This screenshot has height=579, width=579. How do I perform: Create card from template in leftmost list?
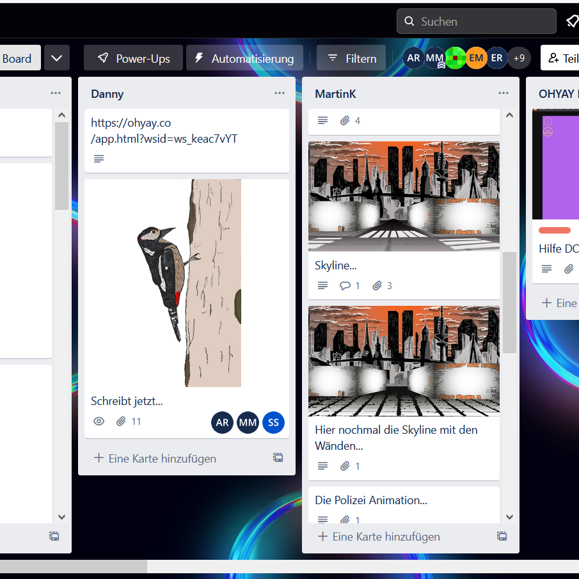[54, 536]
